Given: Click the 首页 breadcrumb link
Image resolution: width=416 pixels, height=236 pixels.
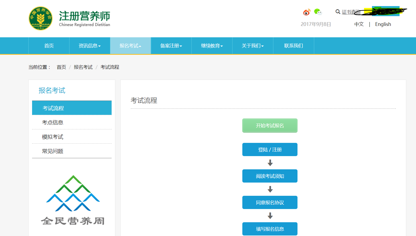Looking at the screenshot, I should (62, 67).
